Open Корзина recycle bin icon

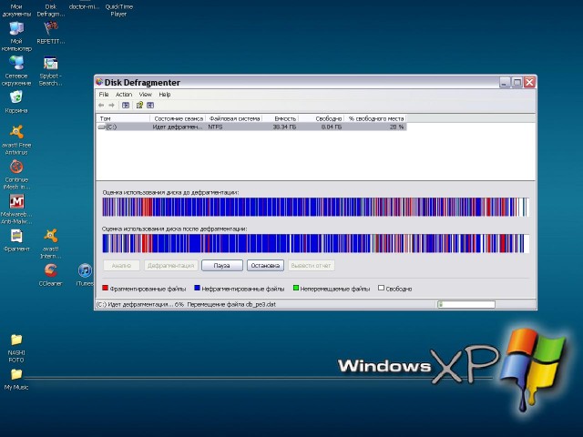tap(16, 97)
